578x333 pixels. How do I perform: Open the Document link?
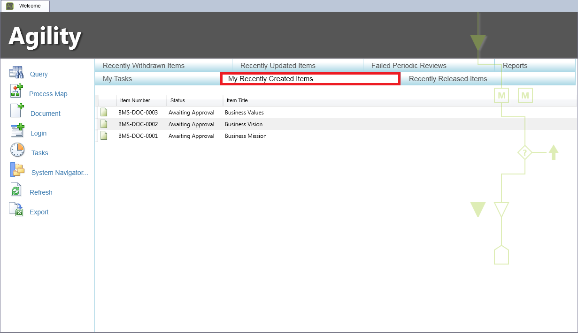(x=46, y=114)
